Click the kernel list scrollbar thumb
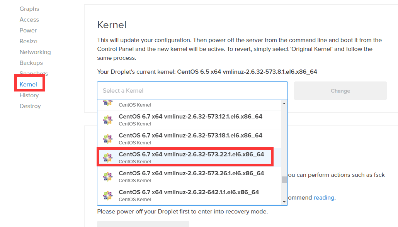Viewport: 398px width, 227px height. click(284, 180)
